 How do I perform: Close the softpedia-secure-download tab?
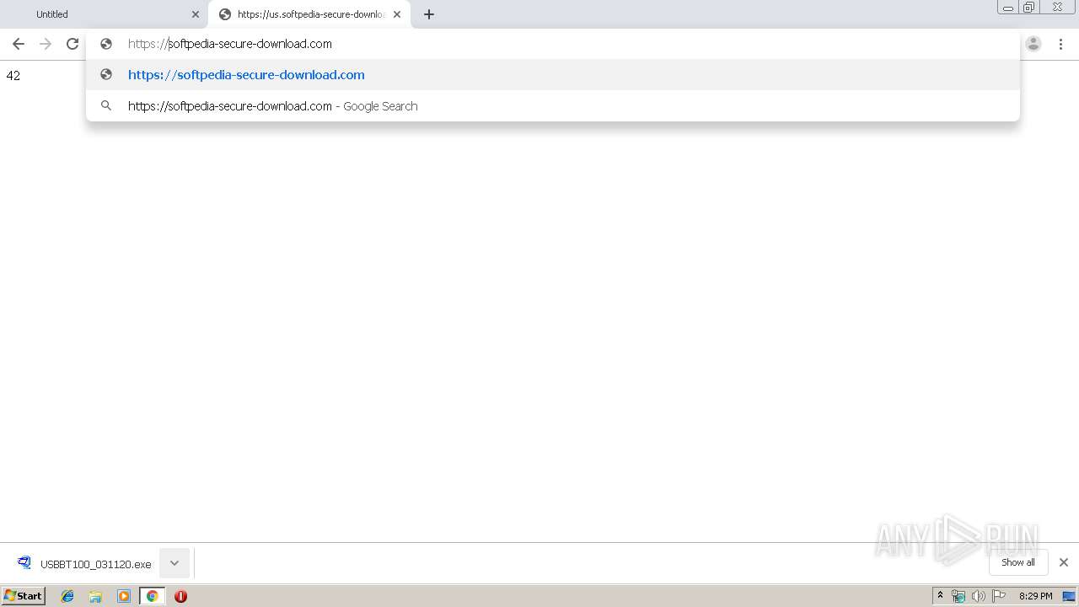coord(397,14)
